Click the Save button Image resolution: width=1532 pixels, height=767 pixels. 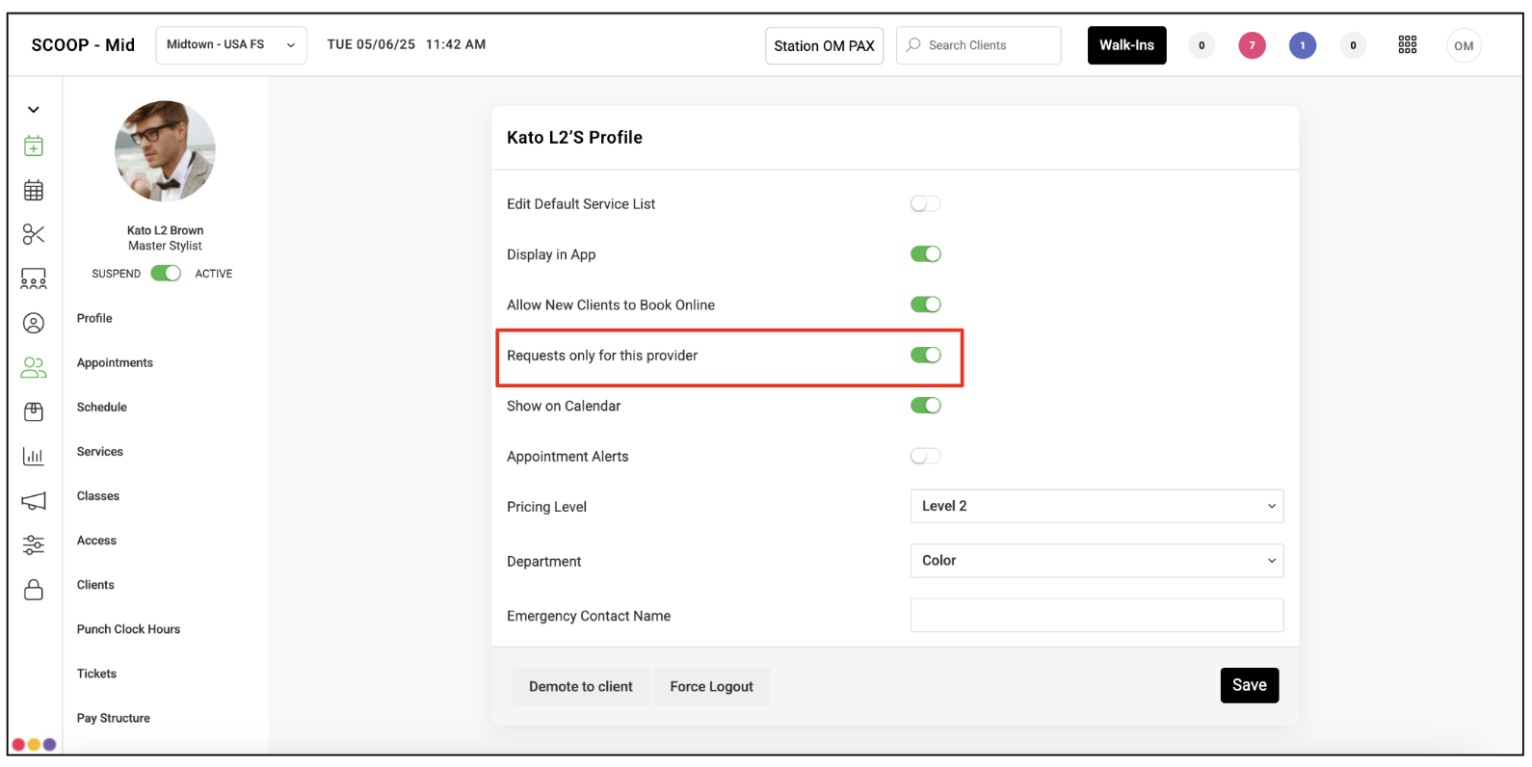click(1249, 685)
